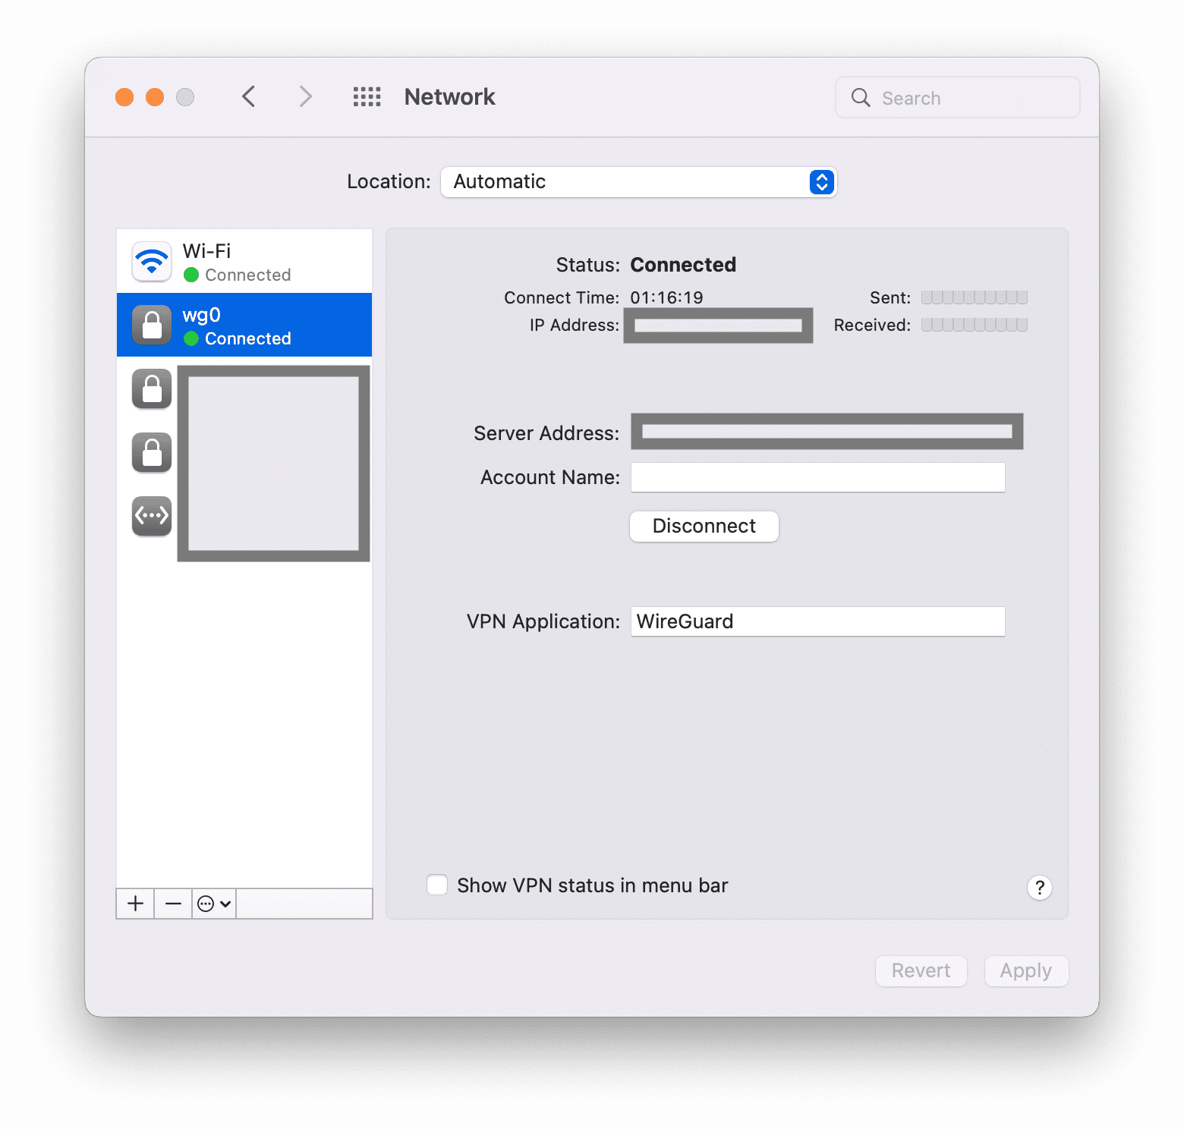Click the Disconnect button
This screenshot has height=1129, width=1184.
[x=704, y=526]
